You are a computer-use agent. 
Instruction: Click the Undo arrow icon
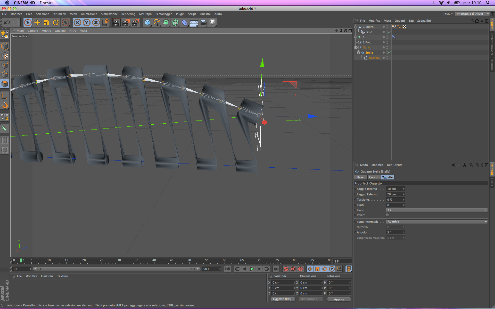click(7, 23)
